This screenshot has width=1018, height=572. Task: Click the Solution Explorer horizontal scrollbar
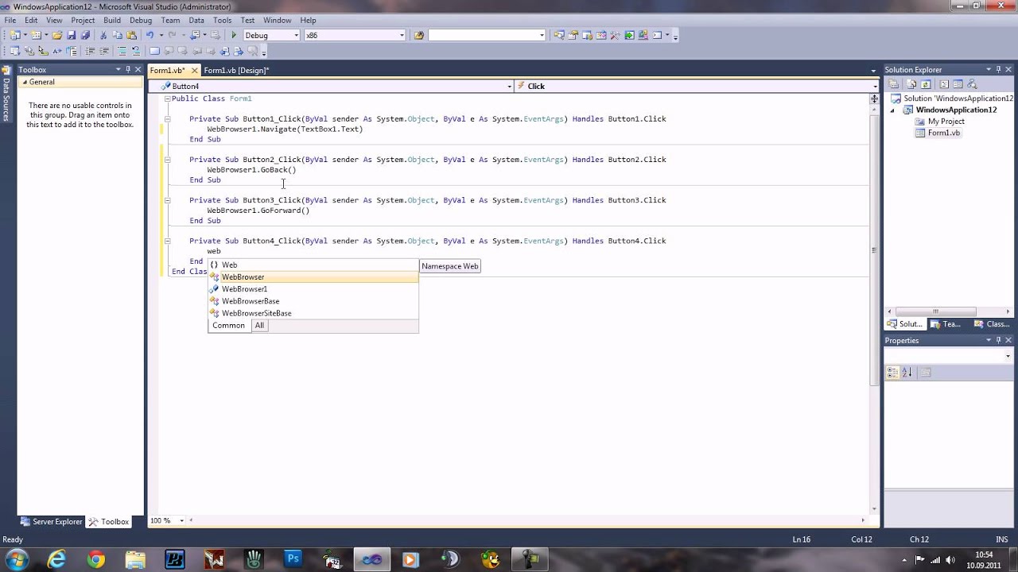pyautogui.click(x=935, y=311)
